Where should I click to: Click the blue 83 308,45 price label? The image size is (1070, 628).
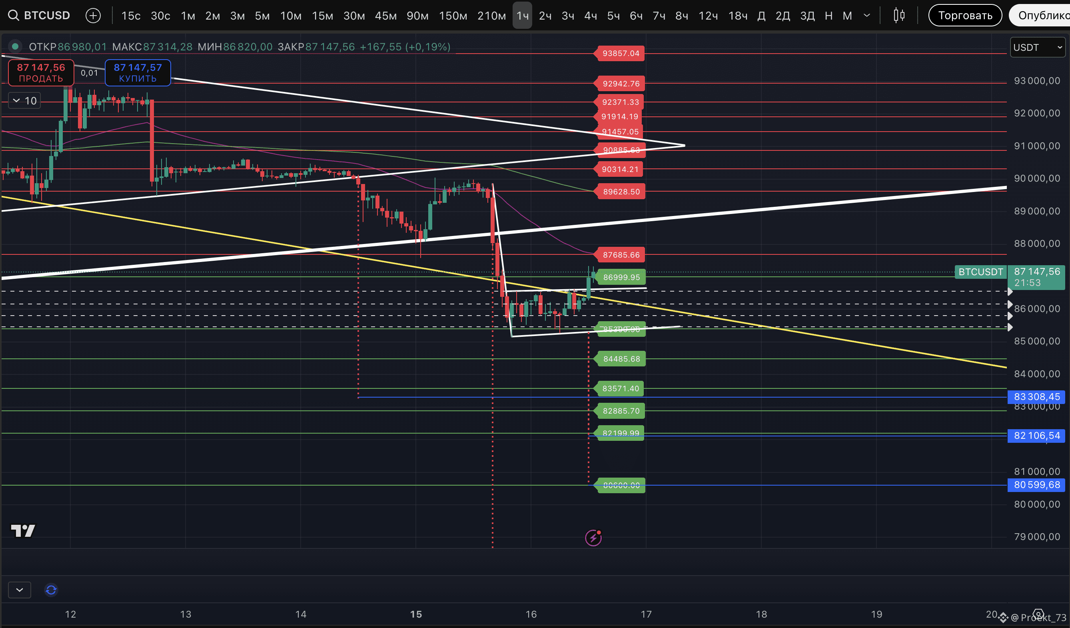pos(1036,397)
